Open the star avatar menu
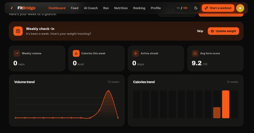The image size is (254, 133). click(x=240, y=8)
